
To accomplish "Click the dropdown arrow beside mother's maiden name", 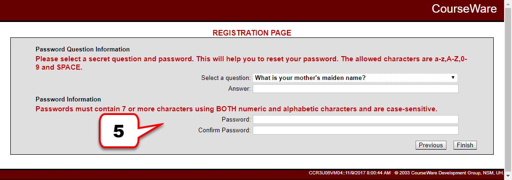I will coord(453,78).
